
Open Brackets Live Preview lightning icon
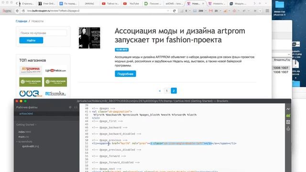coord(288,109)
